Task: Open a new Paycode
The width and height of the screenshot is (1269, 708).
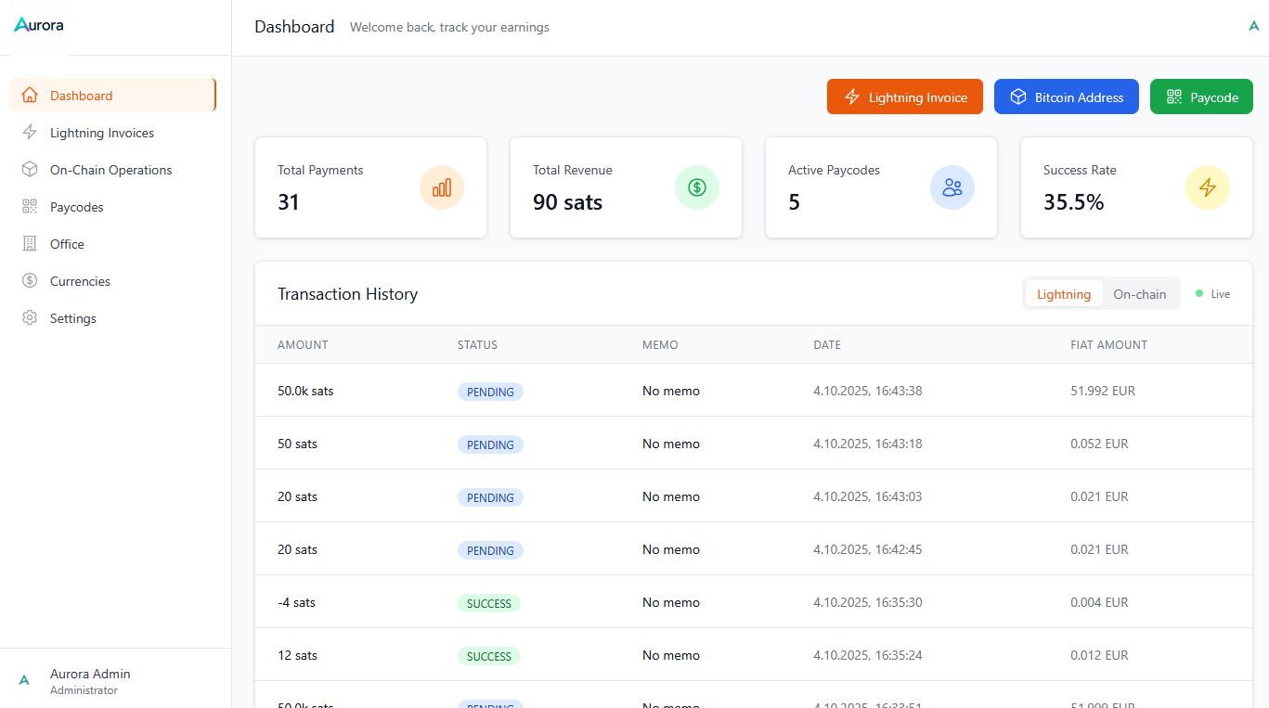Action: point(1201,97)
